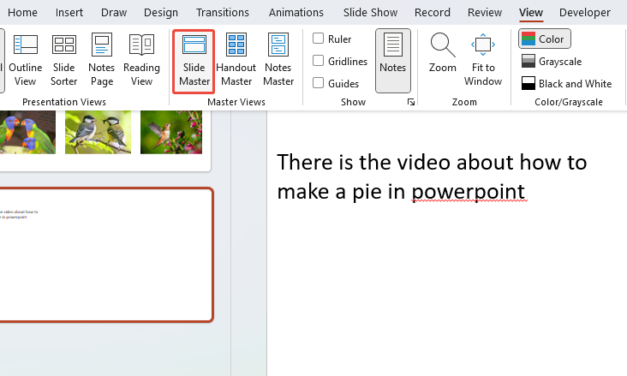This screenshot has width=627, height=376.
Task: Open the Developer tab
Action: coord(585,12)
